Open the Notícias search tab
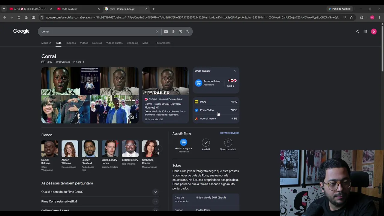Viewport: 384px width, 216px height. pos(97,43)
